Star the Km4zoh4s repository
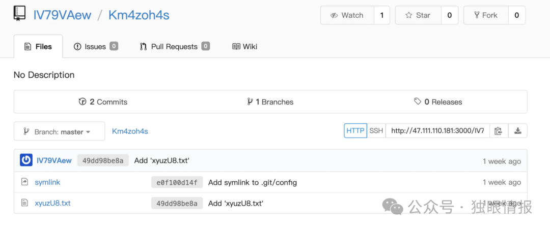This screenshot has width=550, height=229. point(418,15)
